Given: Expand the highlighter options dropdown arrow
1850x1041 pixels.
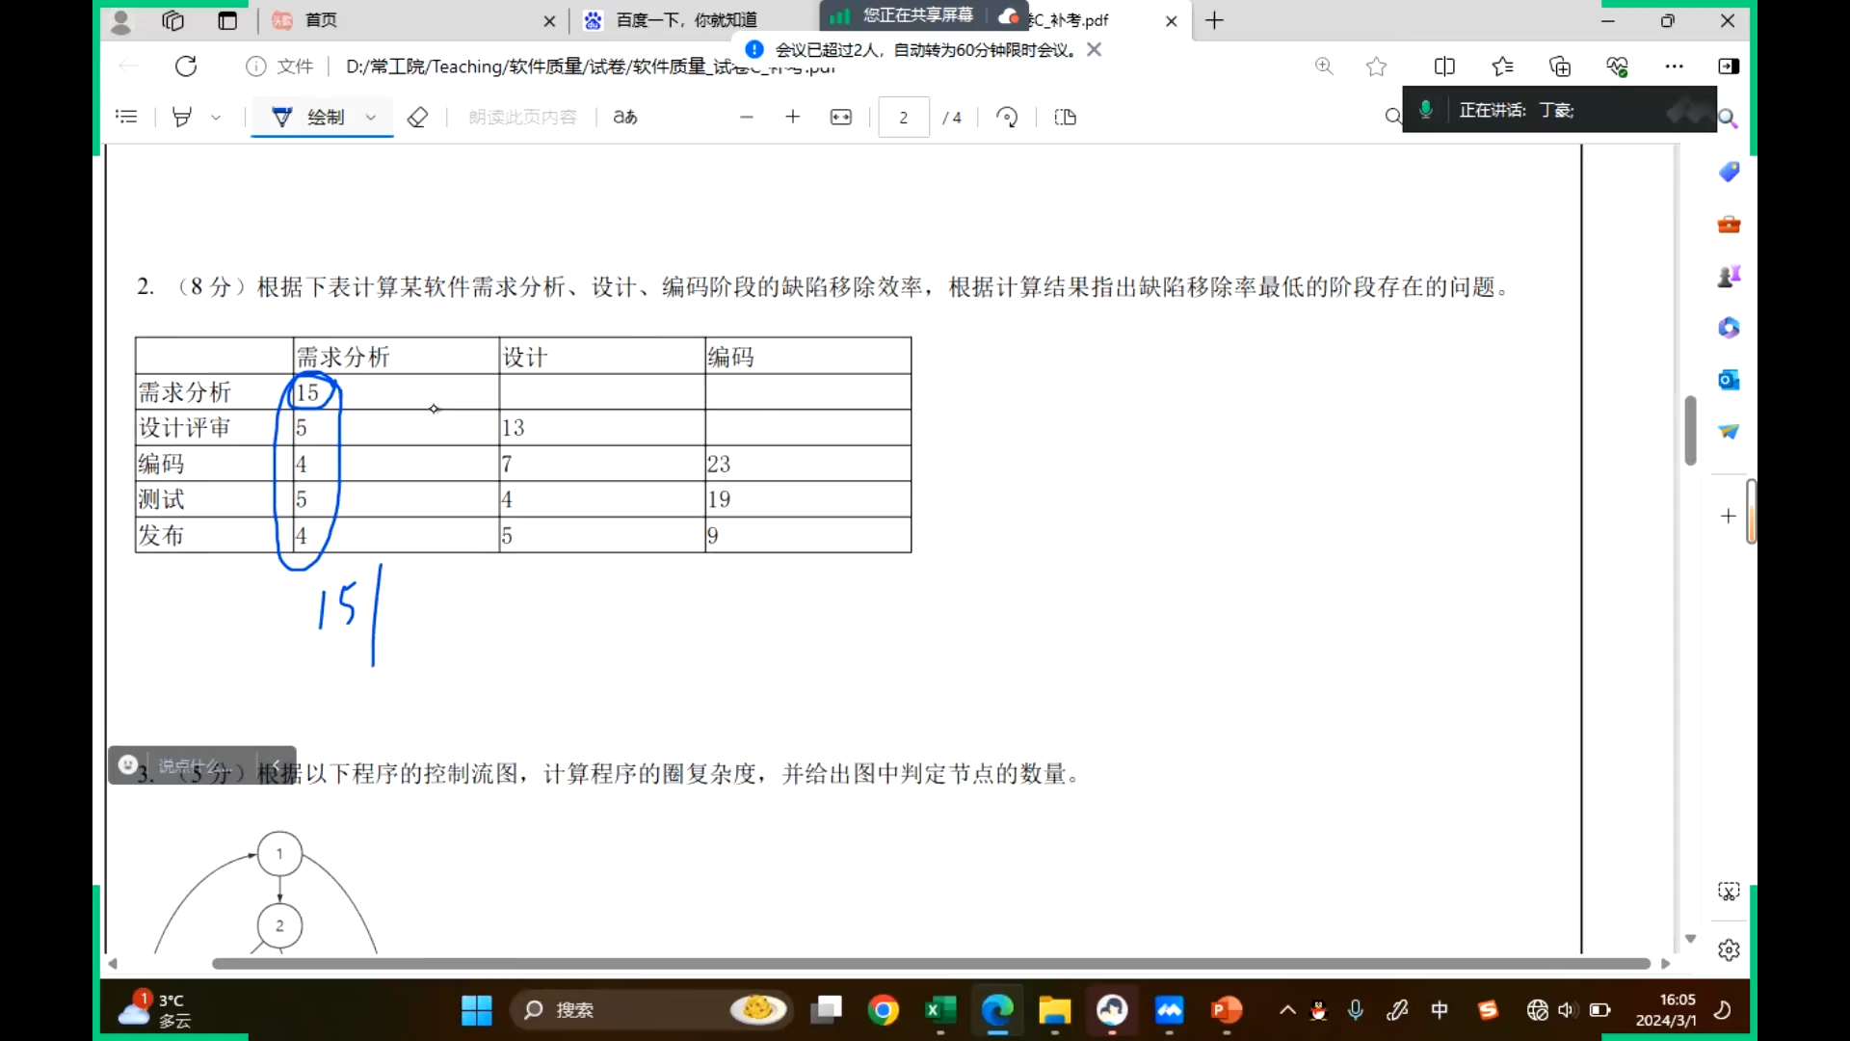Looking at the screenshot, I should pos(216,118).
